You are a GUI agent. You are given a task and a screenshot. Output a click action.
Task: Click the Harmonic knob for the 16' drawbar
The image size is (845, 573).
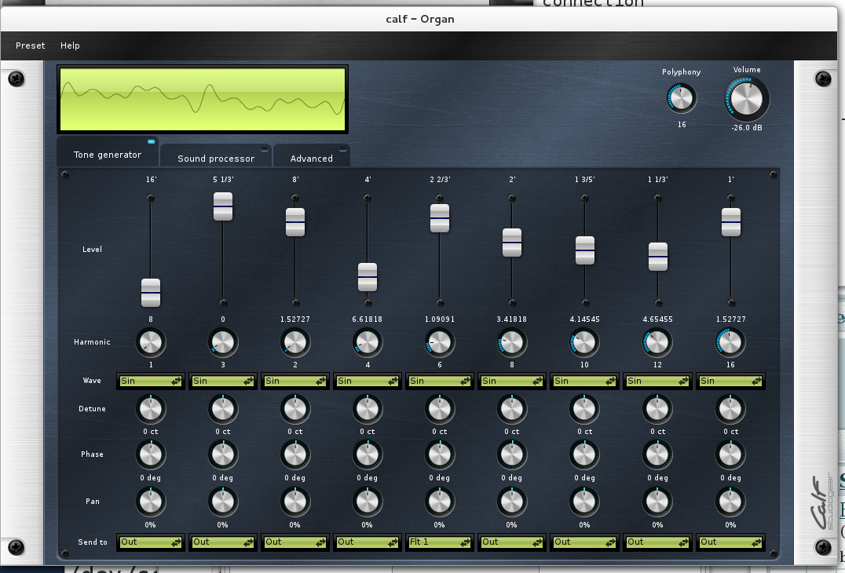150,343
